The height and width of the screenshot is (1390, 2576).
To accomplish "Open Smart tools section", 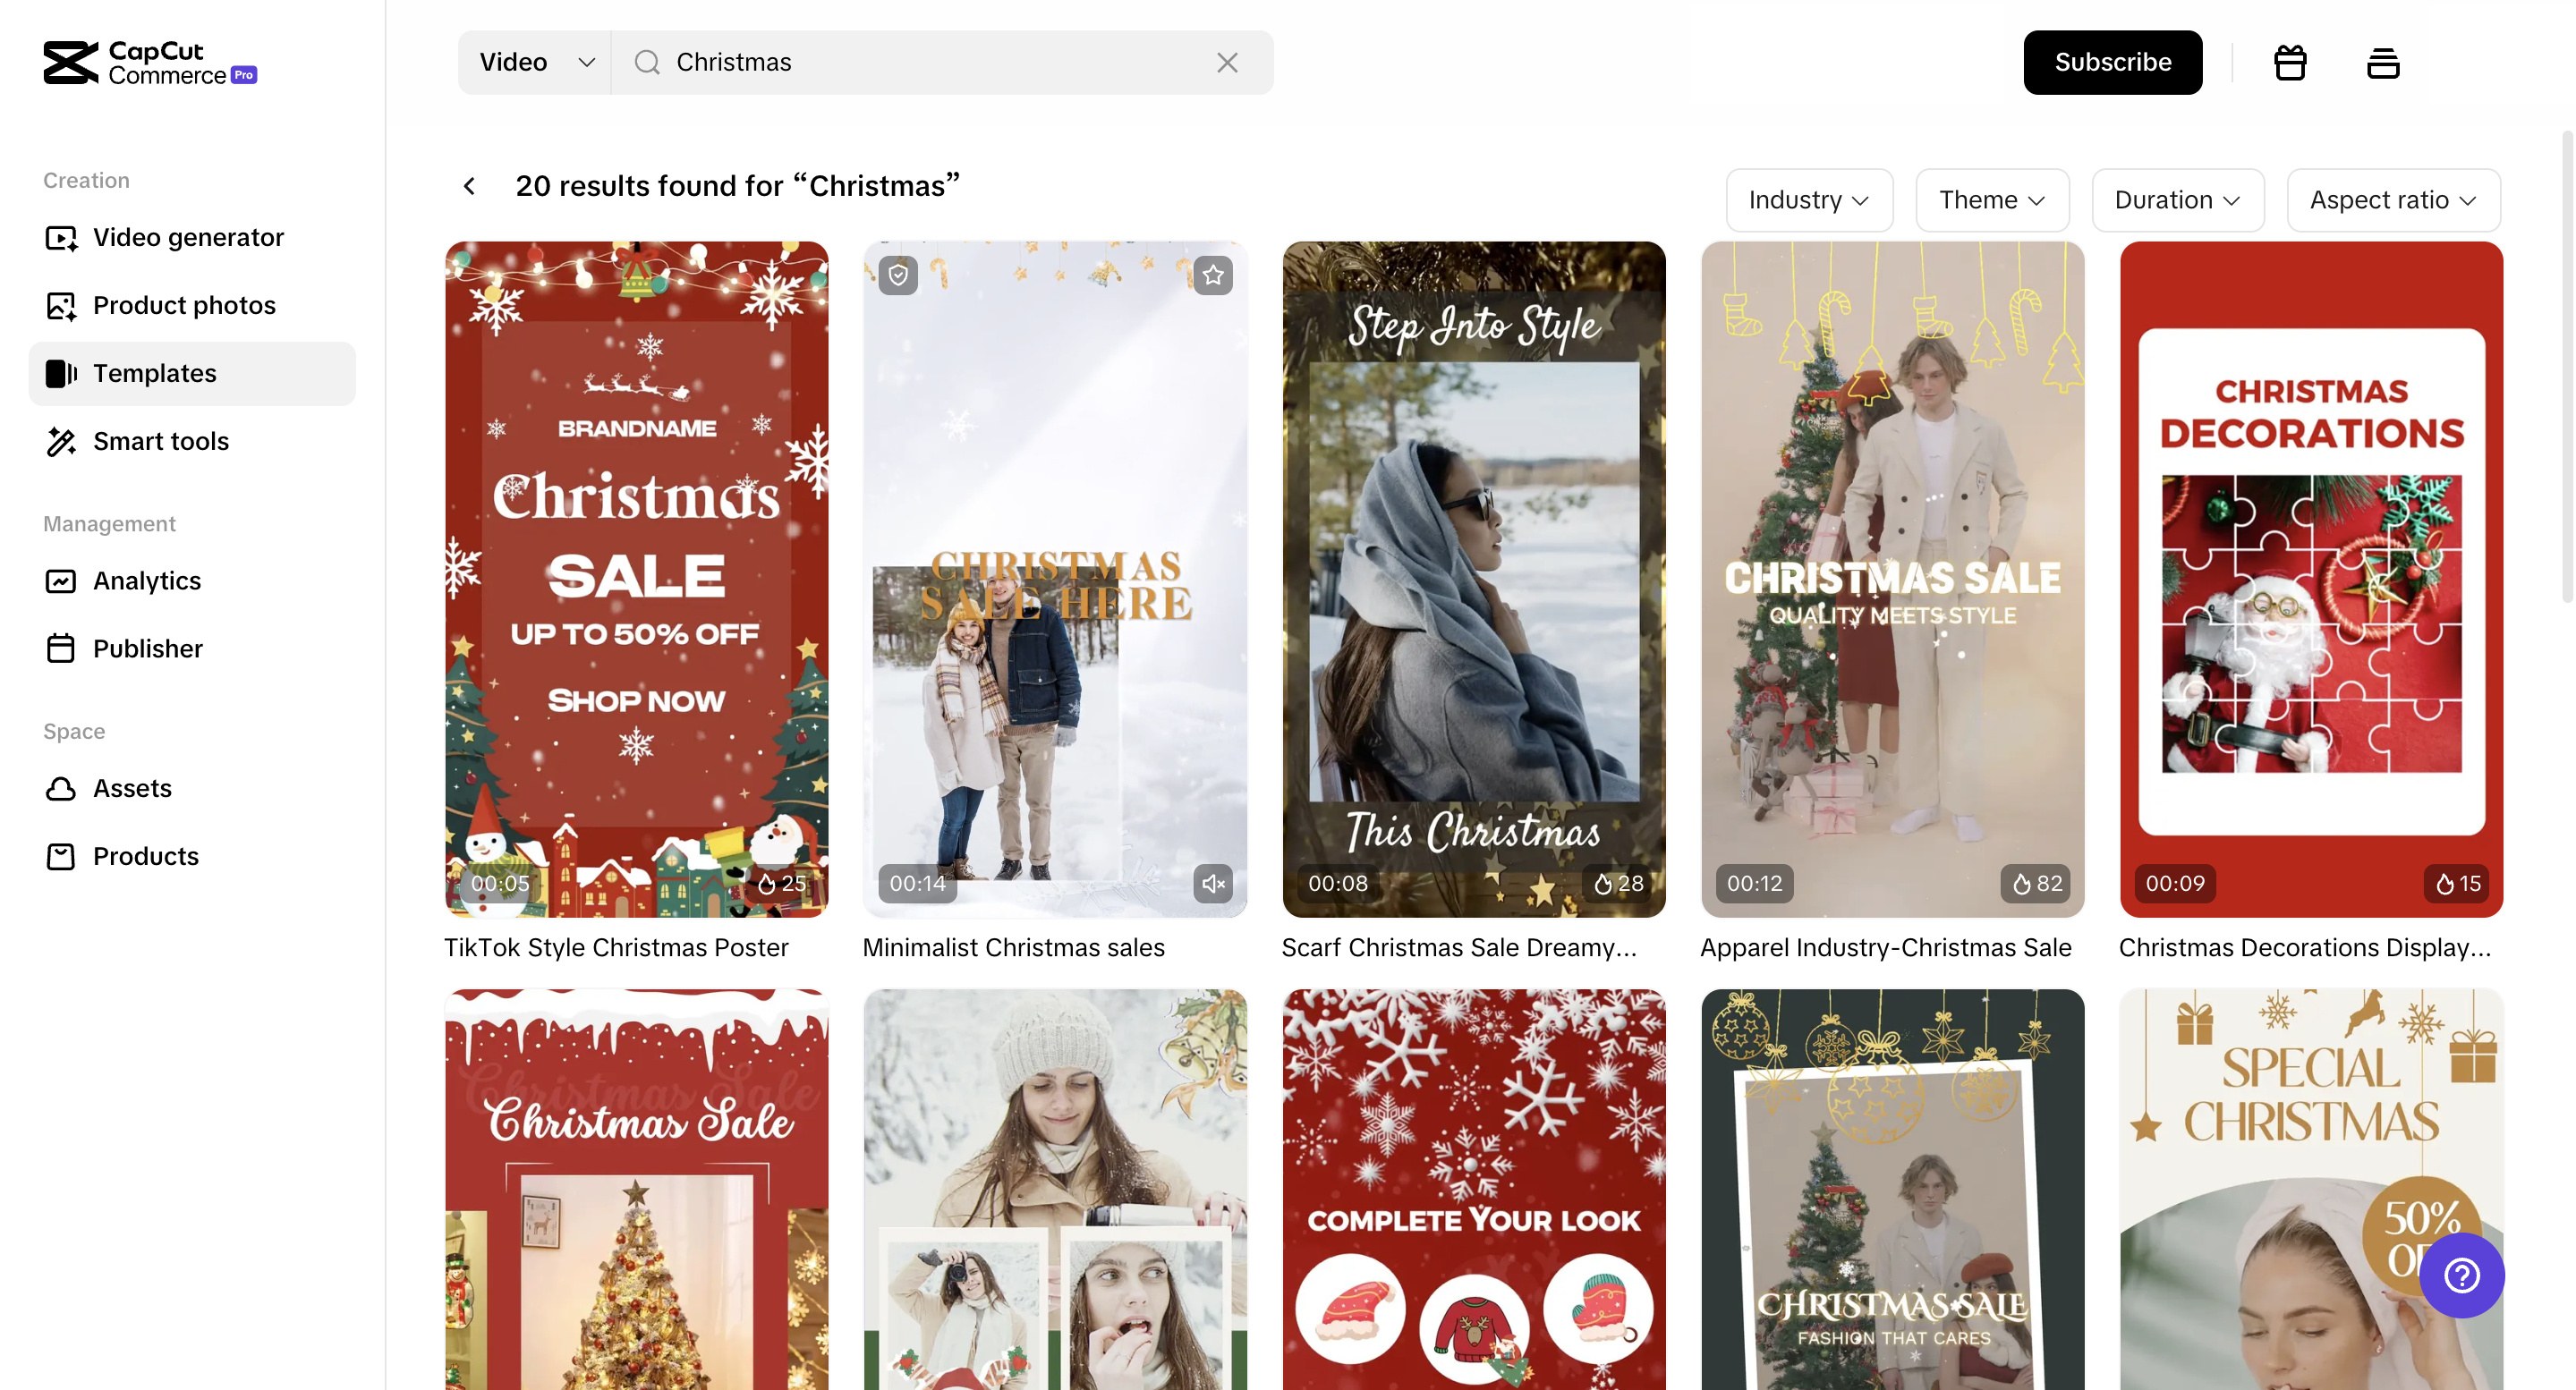I will (160, 441).
